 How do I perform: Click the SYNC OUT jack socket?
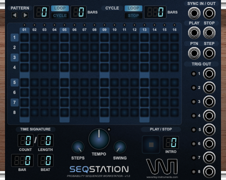click(209, 13)
